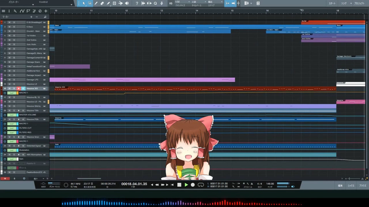The width and height of the screenshot is (369, 207).
Task: Show automation curve icon
Action: (x=22, y=11)
